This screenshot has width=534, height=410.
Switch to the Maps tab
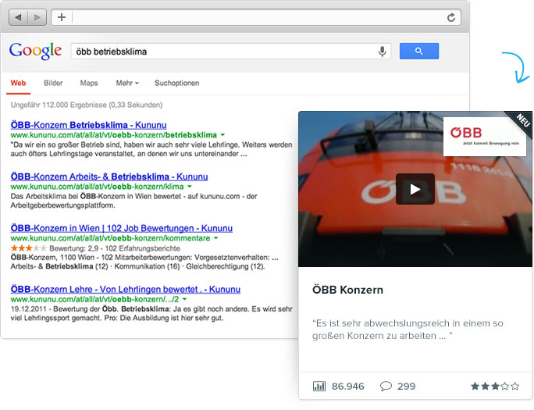(x=89, y=83)
